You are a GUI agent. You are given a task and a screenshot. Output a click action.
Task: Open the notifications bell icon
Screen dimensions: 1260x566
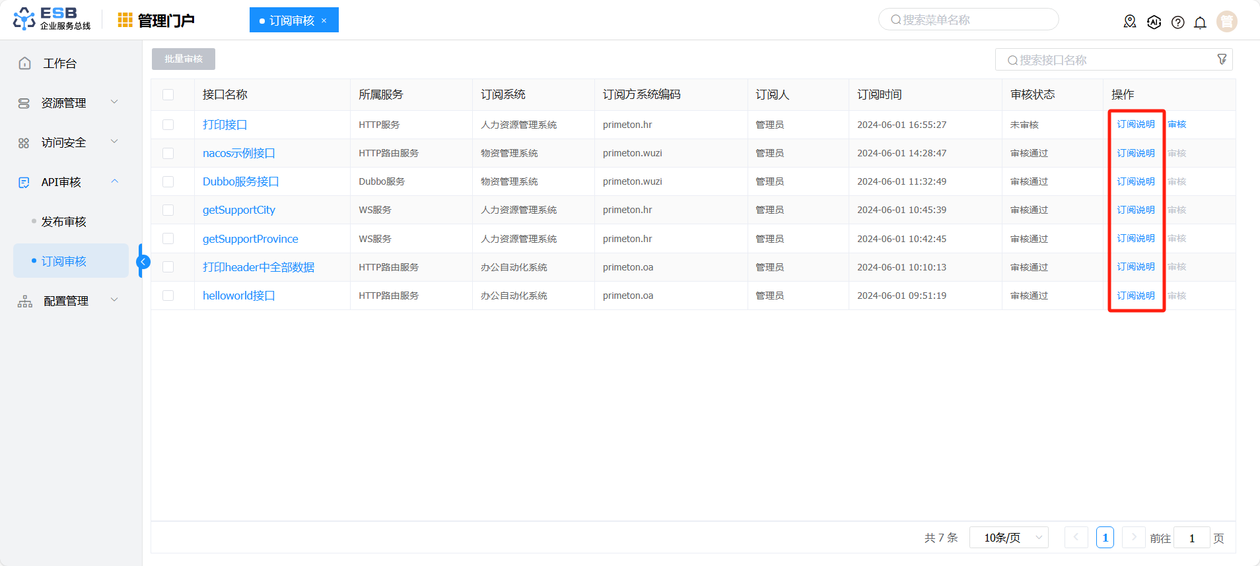click(1200, 22)
